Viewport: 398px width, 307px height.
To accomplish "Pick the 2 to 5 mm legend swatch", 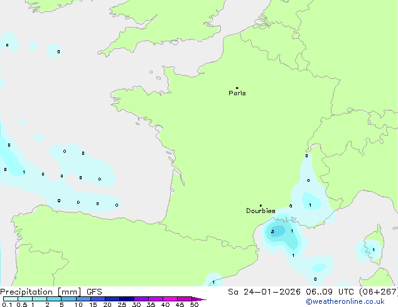I will 54,299.
